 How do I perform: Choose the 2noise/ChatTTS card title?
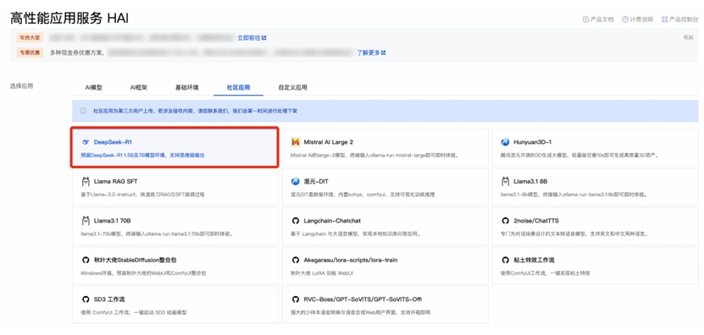click(536, 221)
